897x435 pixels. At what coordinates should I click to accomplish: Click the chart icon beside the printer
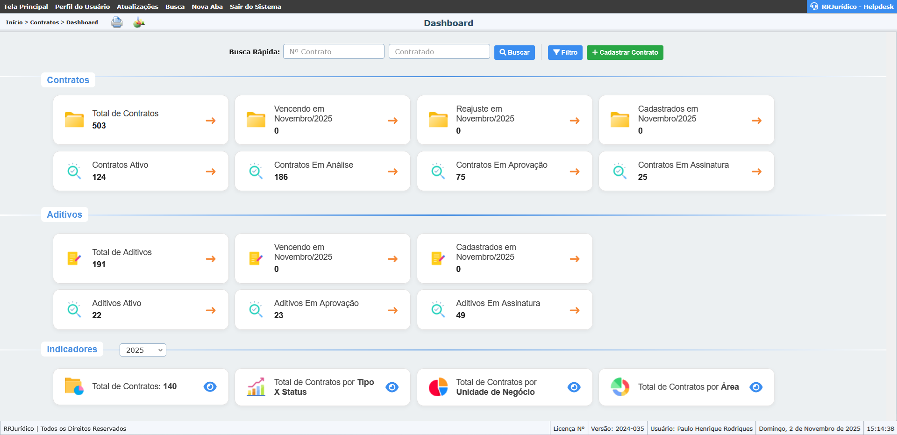pyautogui.click(x=139, y=22)
